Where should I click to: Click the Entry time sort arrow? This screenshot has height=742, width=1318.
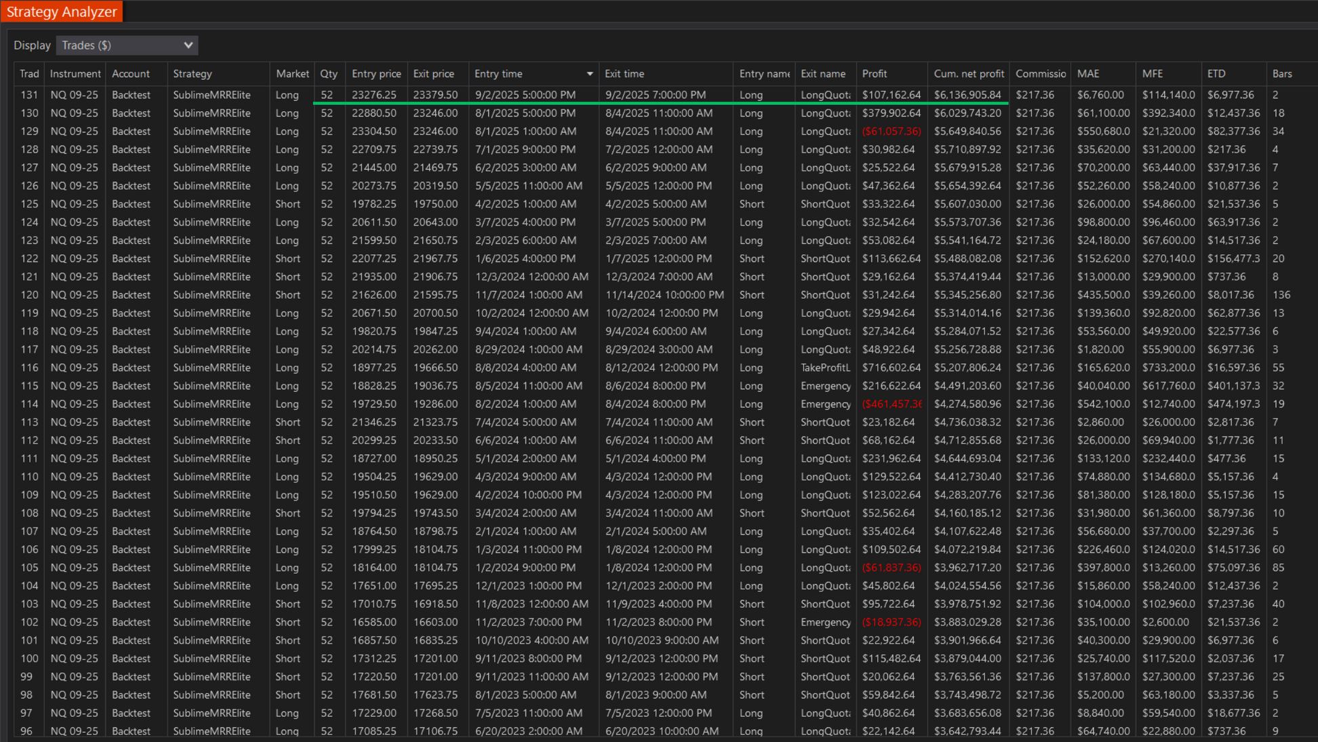click(589, 74)
